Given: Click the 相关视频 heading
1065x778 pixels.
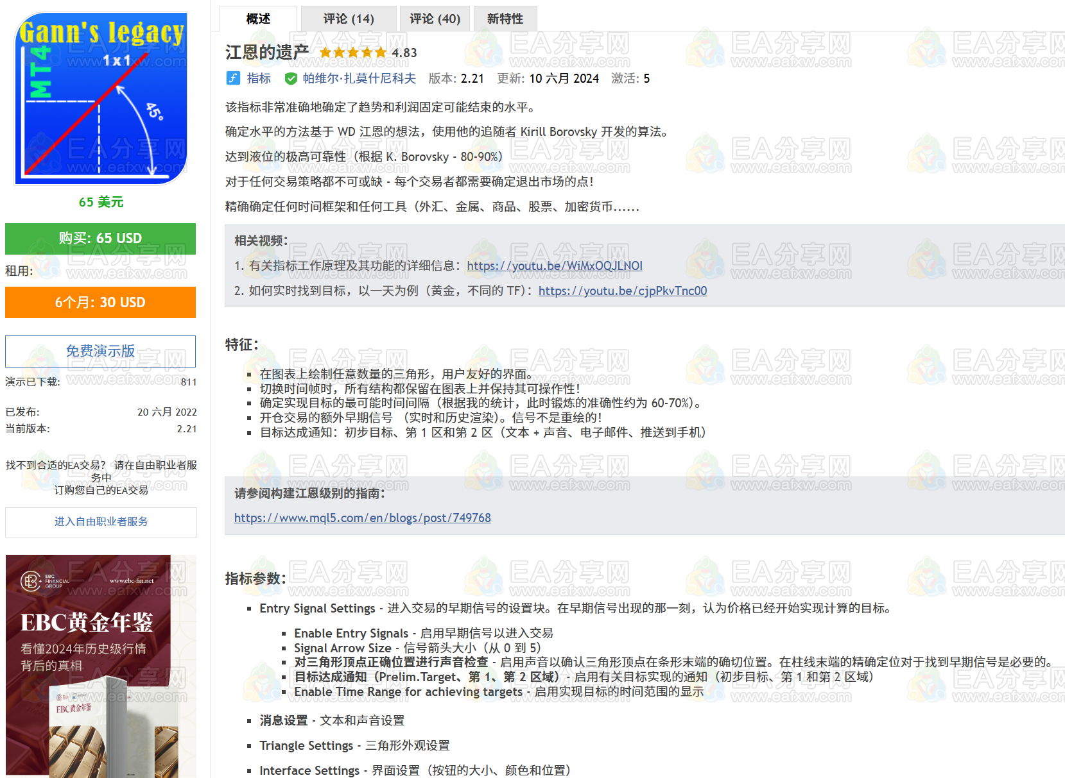Looking at the screenshot, I should coord(261,241).
